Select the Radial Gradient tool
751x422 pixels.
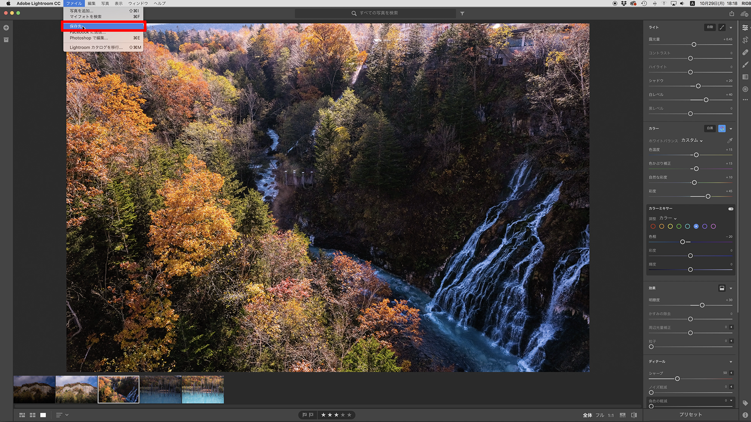pos(745,89)
